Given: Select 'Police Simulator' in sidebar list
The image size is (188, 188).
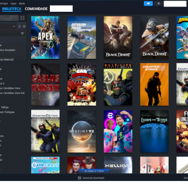Looking at the screenshot, I should 8,50.
